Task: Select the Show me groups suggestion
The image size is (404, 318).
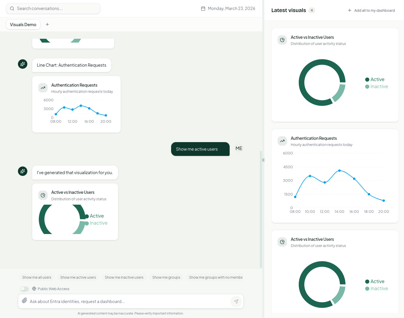Action: [x=166, y=277]
